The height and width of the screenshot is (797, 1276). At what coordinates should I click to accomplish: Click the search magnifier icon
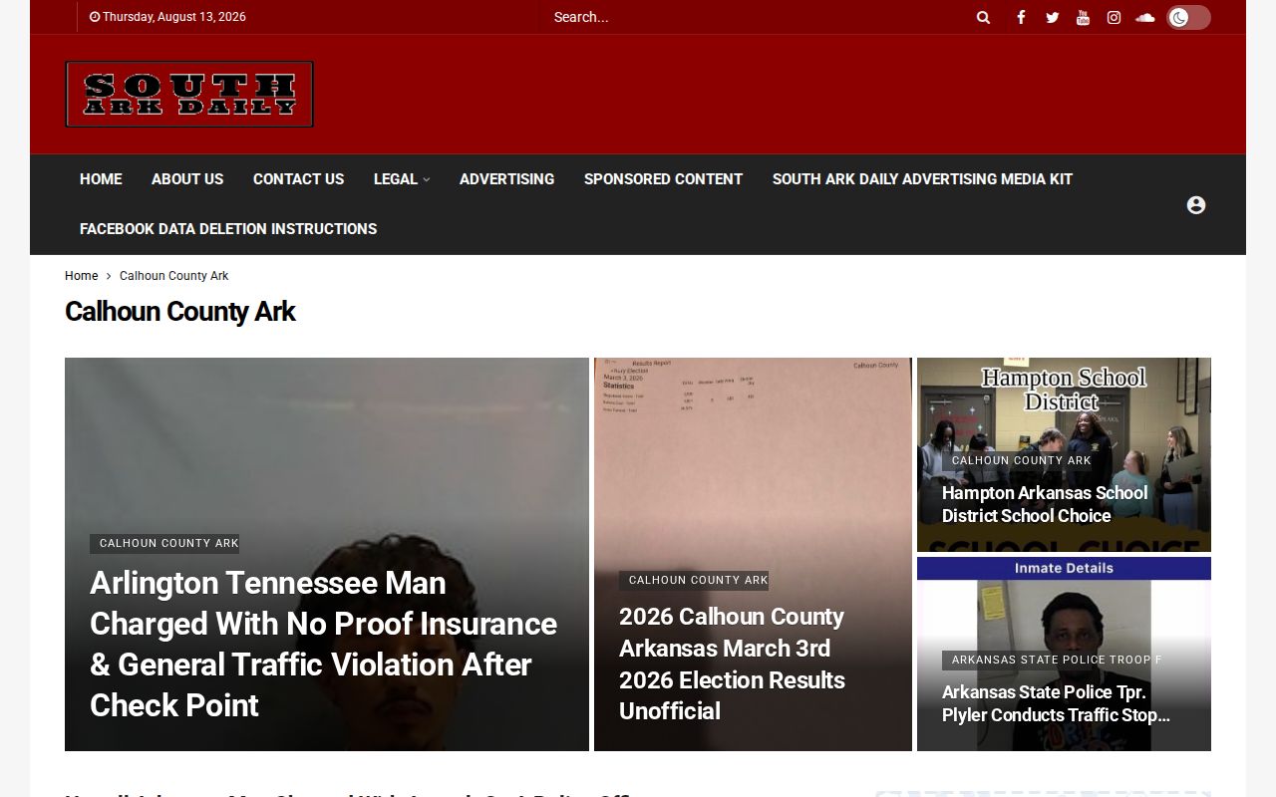(983, 17)
